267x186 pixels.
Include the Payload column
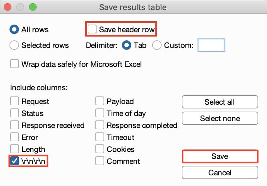click(100, 102)
